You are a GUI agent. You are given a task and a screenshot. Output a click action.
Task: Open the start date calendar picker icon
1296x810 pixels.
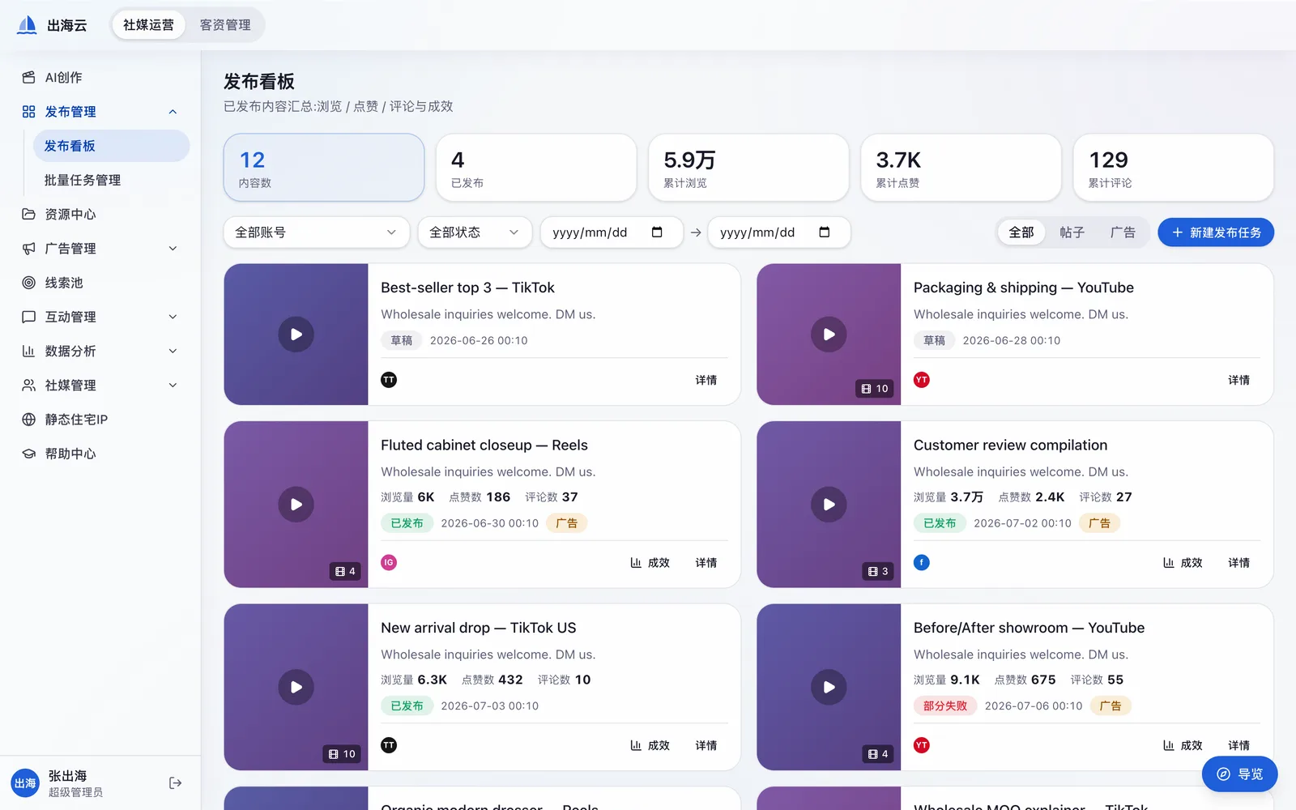tap(657, 232)
